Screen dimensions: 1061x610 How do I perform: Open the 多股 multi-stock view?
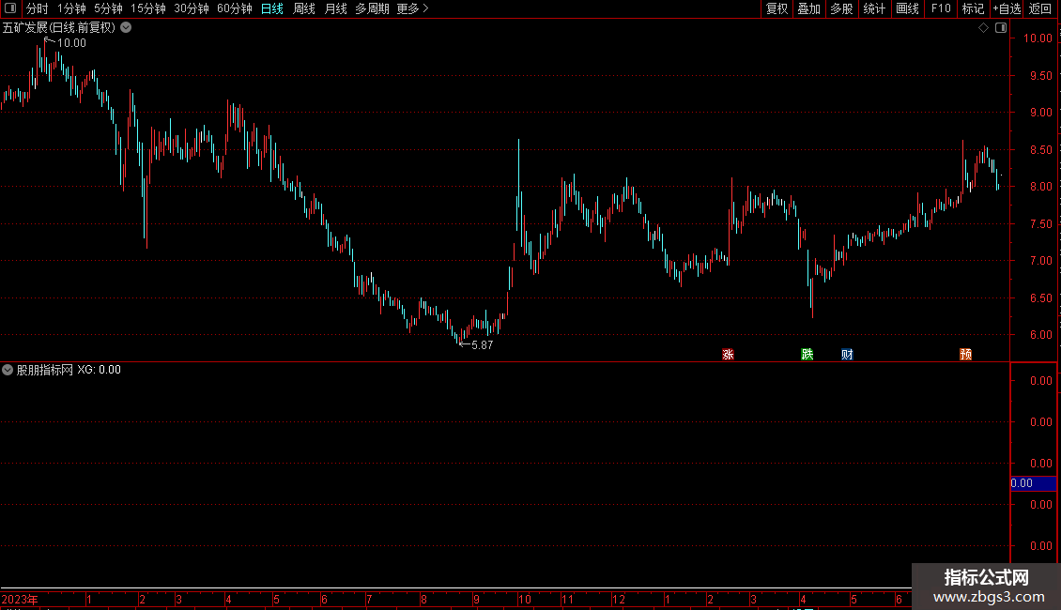[841, 8]
